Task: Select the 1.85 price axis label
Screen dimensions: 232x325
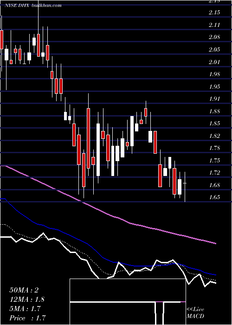Action: pyautogui.click(x=214, y=123)
